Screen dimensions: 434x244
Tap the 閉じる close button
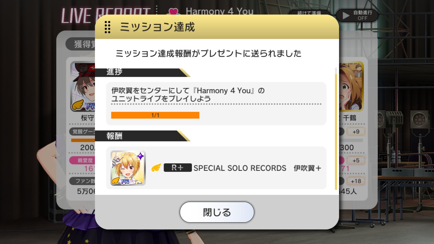pyautogui.click(x=217, y=212)
